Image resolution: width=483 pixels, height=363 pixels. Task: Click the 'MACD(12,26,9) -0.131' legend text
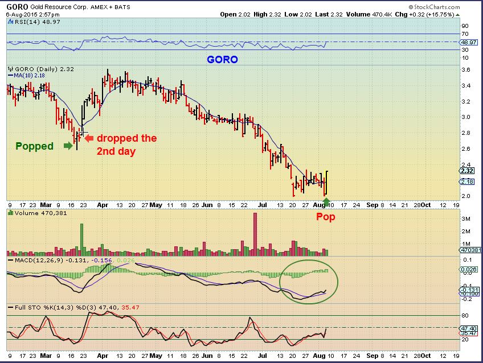(x=51, y=261)
